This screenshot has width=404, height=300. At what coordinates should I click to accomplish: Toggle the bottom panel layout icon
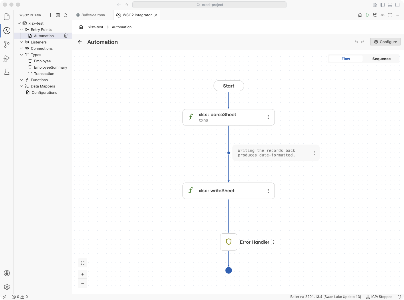pyautogui.click(x=390, y=5)
